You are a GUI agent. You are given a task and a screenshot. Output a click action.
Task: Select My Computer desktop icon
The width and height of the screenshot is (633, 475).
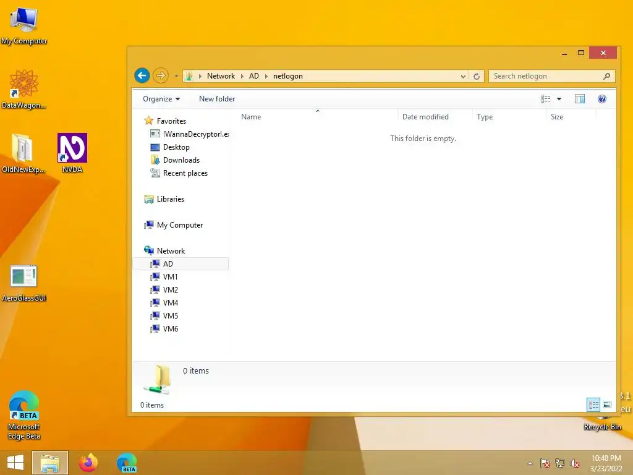[24, 25]
